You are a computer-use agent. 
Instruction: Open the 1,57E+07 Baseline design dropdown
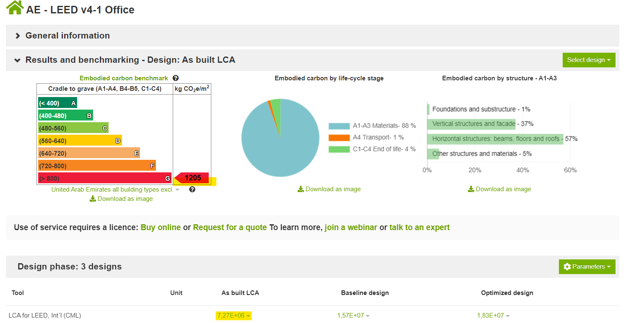coord(368,316)
